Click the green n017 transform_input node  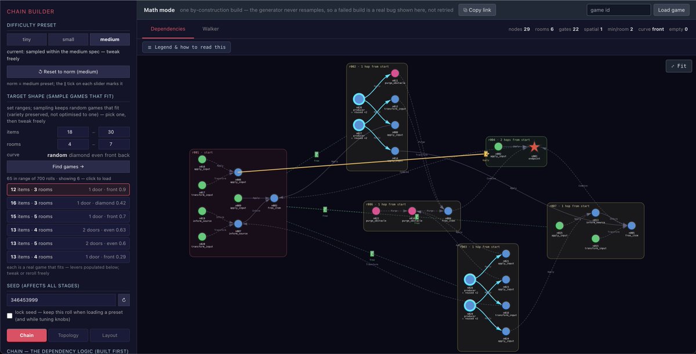pos(202,185)
